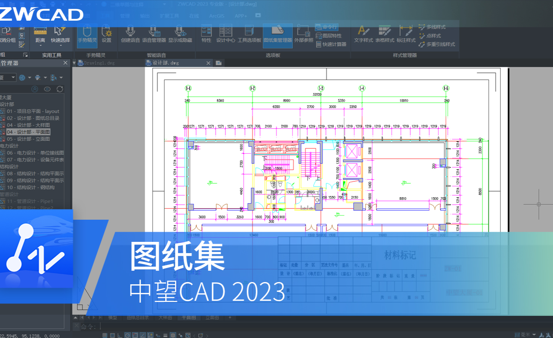Switch to the 立面图 layout tab
This screenshot has height=338, width=553.
pos(212,318)
